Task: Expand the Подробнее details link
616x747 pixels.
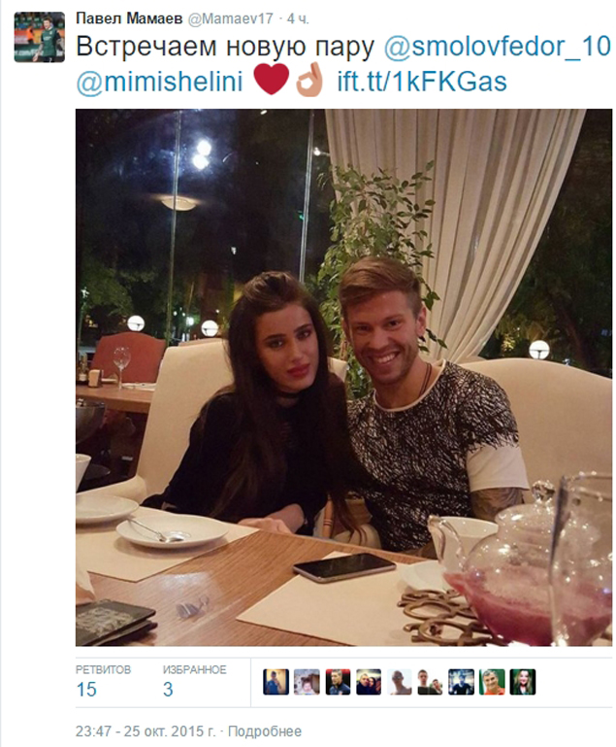Action: (265, 730)
